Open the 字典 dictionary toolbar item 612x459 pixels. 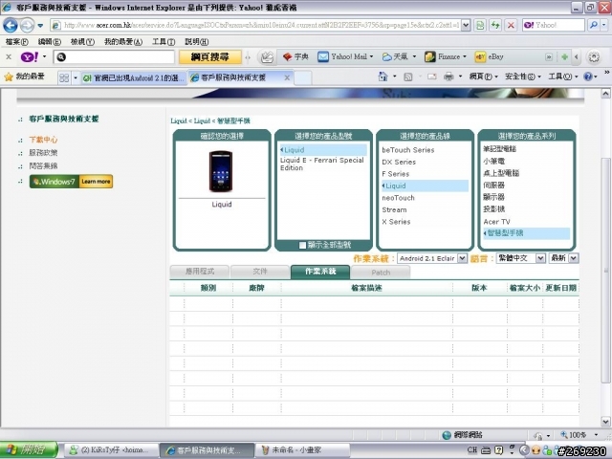click(x=295, y=57)
